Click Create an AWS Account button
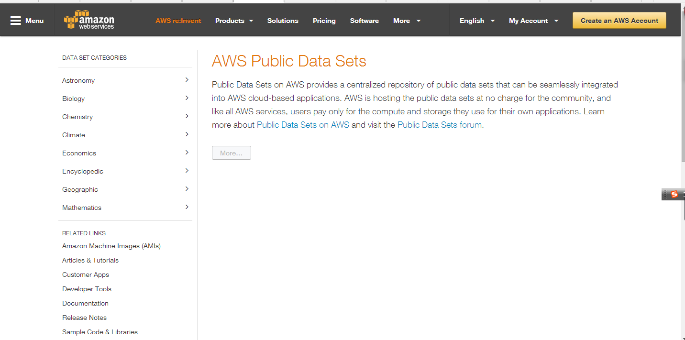This screenshot has height=340, width=685. [619, 21]
